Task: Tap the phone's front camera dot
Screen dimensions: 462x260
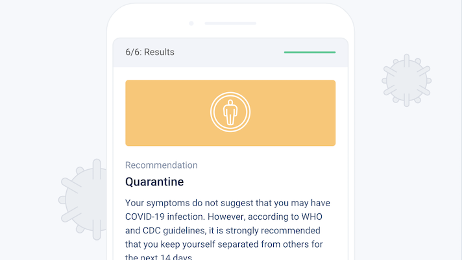Action: 191,23
